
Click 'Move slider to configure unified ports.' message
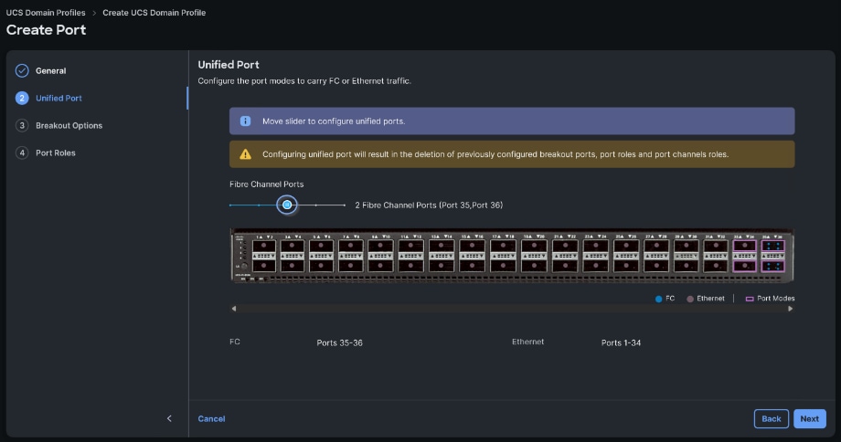[x=334, y=121]
